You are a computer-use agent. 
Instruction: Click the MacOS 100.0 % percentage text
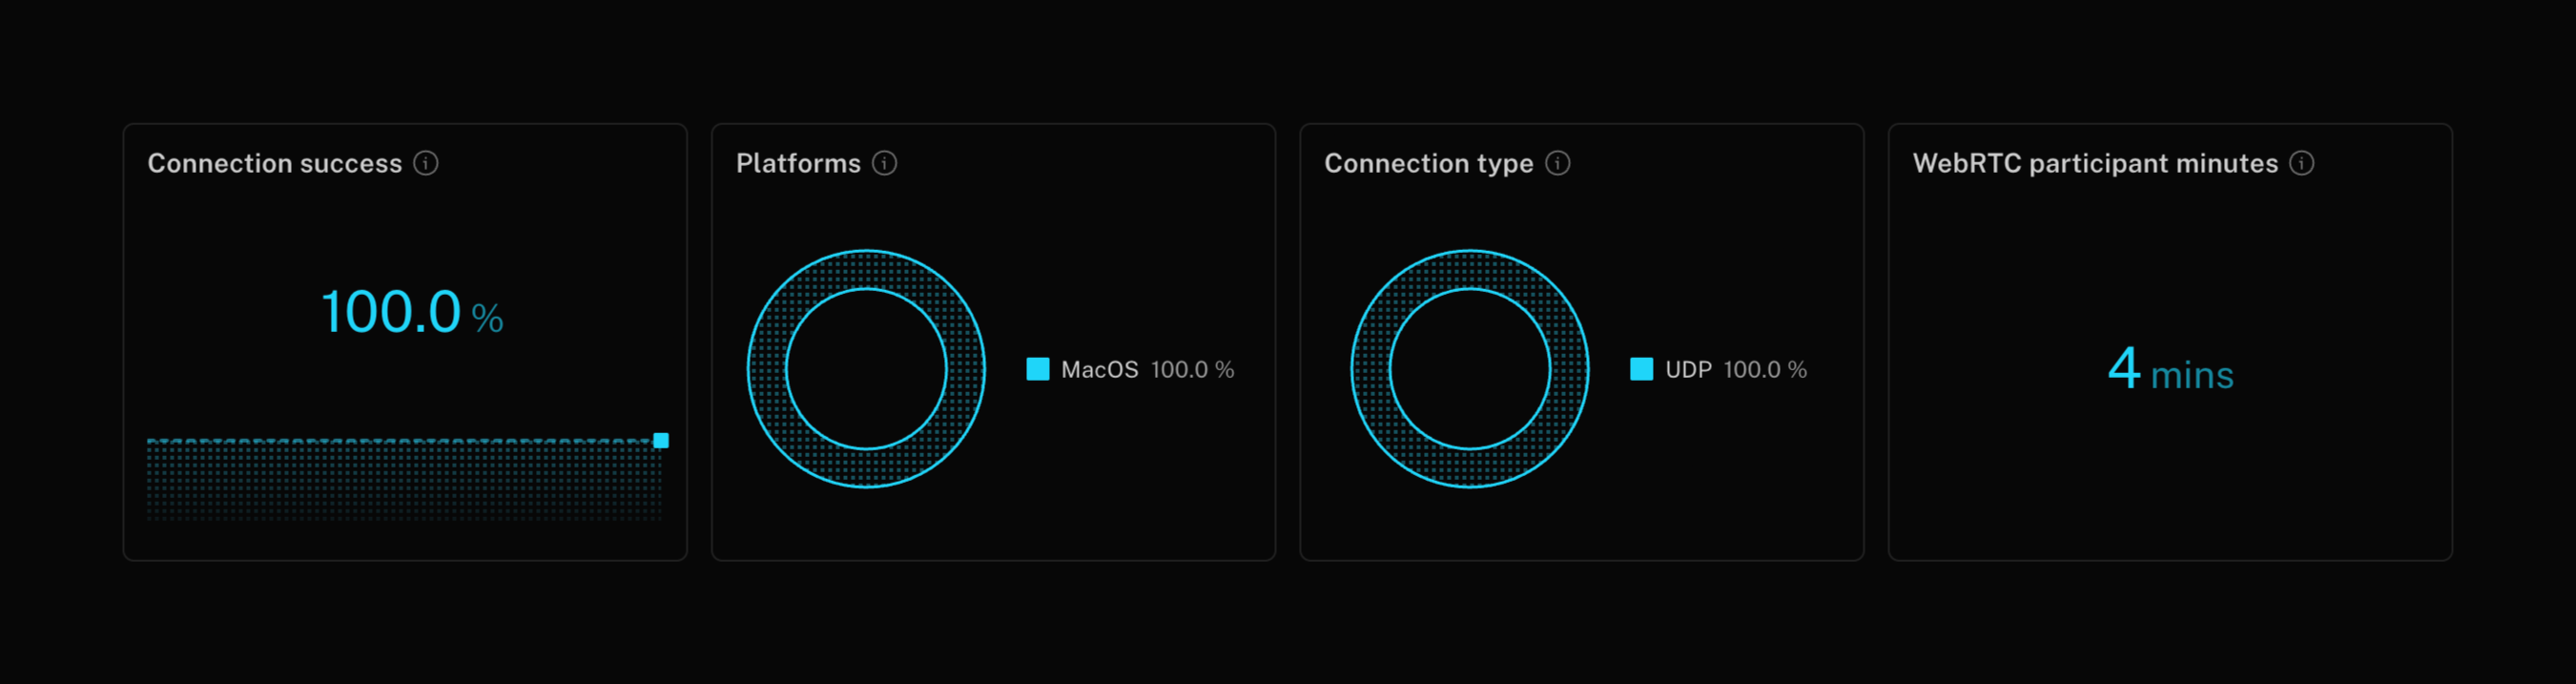click(1192, 370)
